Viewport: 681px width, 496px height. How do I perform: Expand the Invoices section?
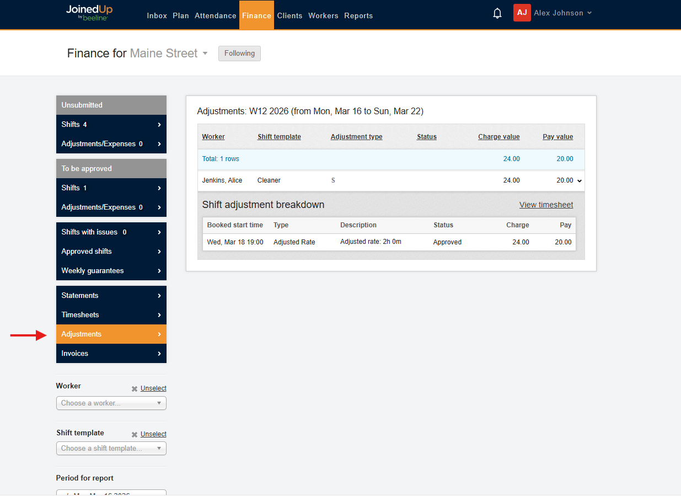click(111, 353)
